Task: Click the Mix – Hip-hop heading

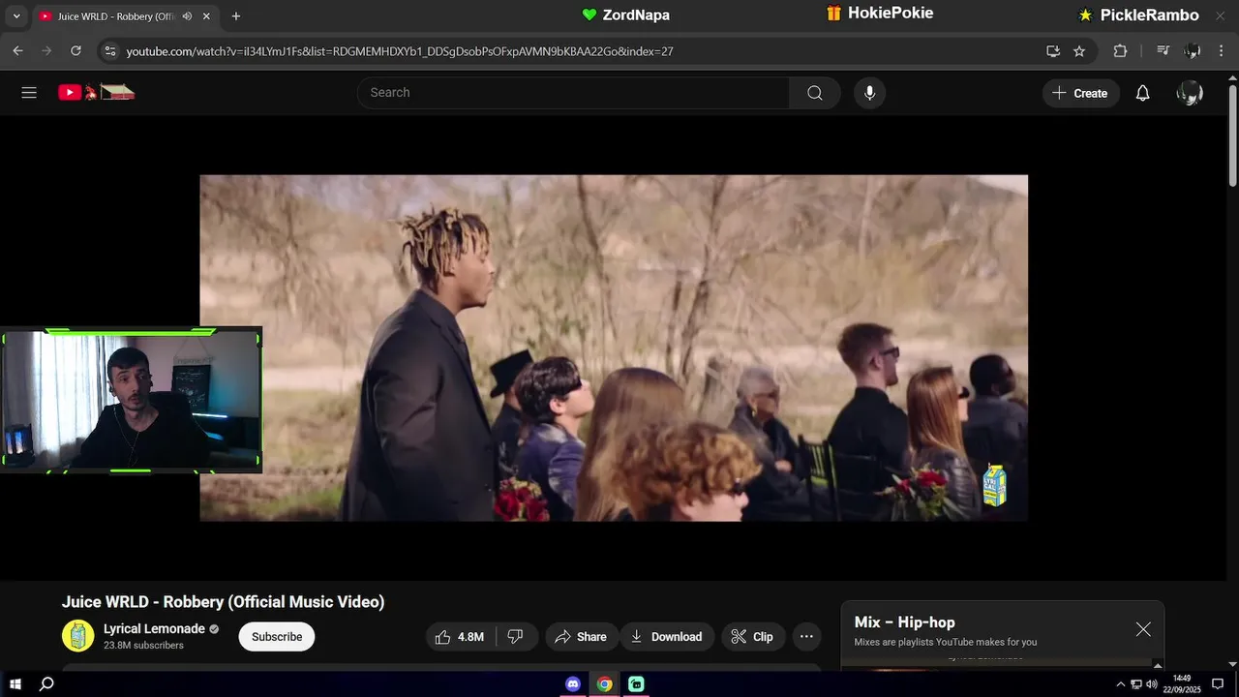Action: 904,622
